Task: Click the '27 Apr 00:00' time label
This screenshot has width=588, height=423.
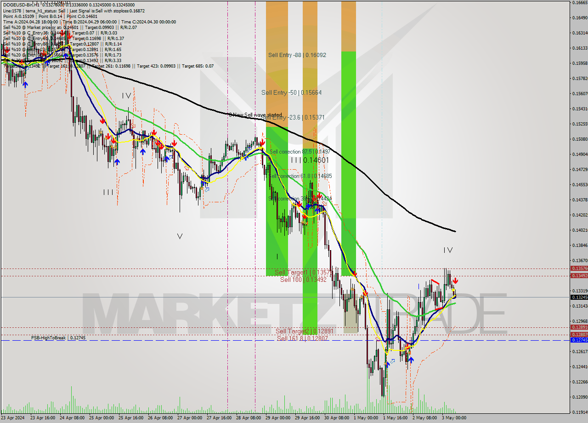Action: coord(189,418)
